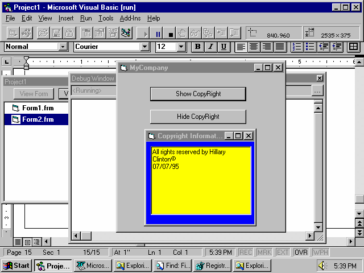Toggle Underline formatting button
Viewport: 364px width, 273px height.
[x=224, y=47]
